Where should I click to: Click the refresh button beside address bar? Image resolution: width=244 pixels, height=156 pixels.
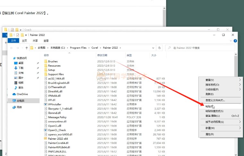tap(160, 48)
